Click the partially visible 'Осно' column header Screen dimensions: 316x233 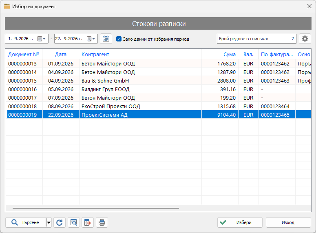click(304, 54)
